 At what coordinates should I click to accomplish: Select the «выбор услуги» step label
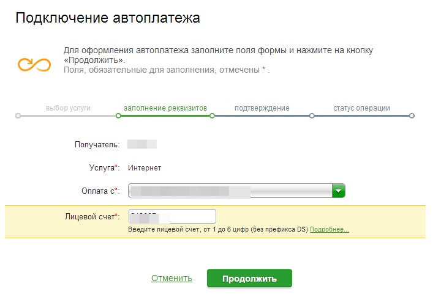point(68,108)
